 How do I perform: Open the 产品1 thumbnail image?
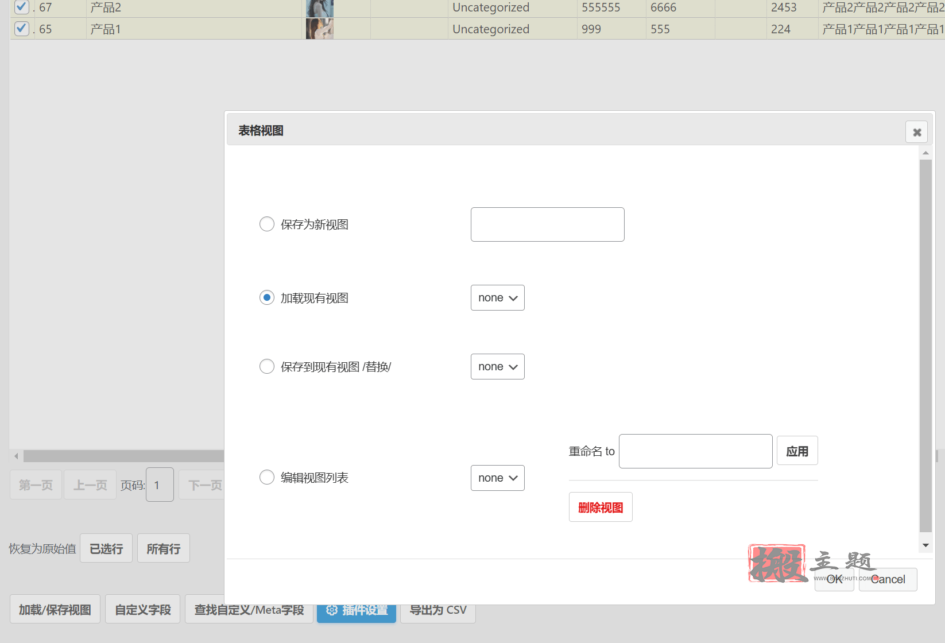click(x=320, y=29)
